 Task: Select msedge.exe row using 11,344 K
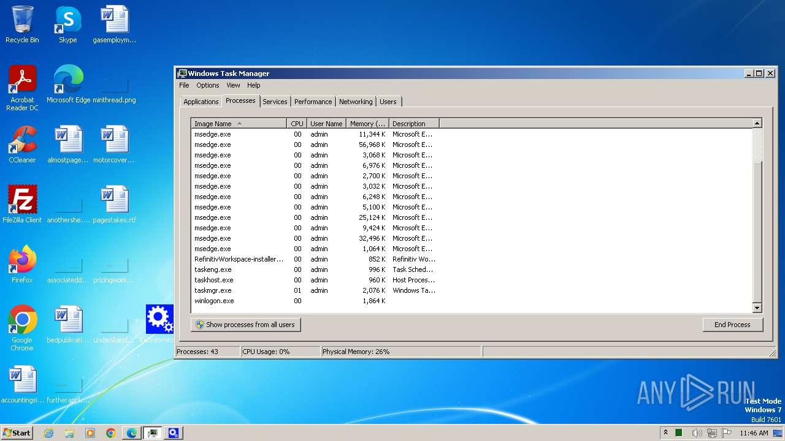tap(314, 134)
